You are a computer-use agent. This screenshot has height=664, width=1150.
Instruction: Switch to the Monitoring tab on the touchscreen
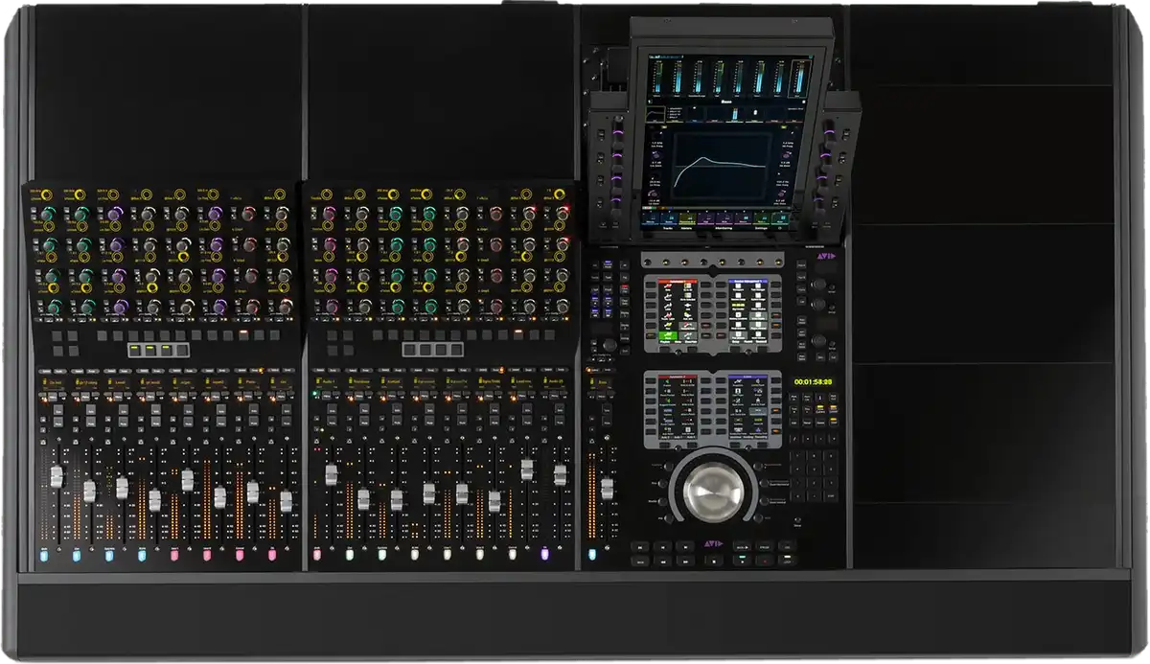point(724,229)
